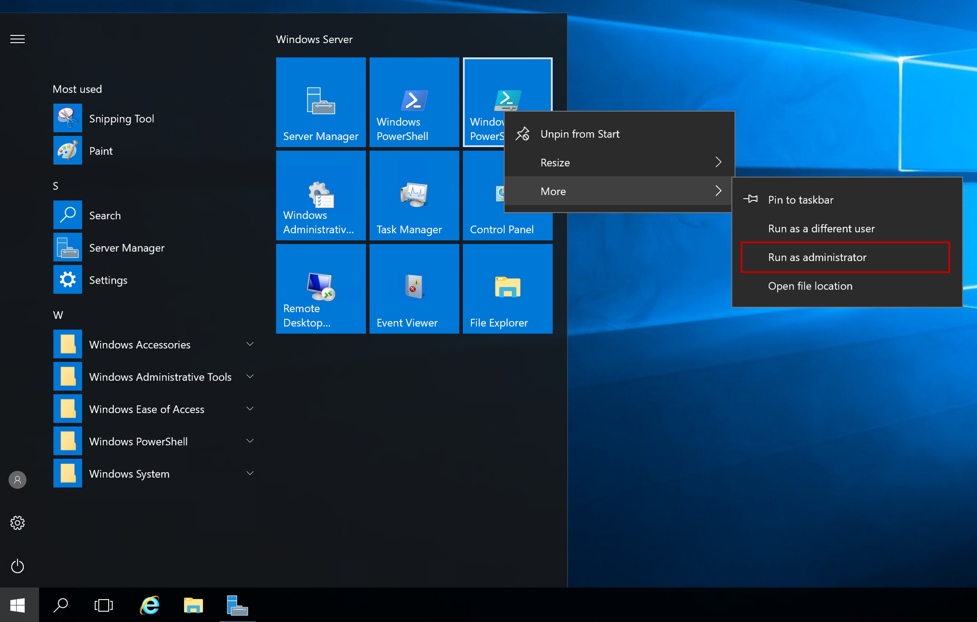Open Task Manager tile
Screen dimensions: 977x622
[x=414, y=196]
